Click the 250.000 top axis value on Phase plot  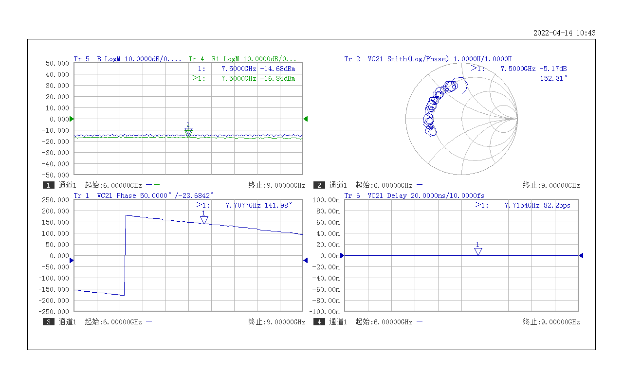pos(57,200)
